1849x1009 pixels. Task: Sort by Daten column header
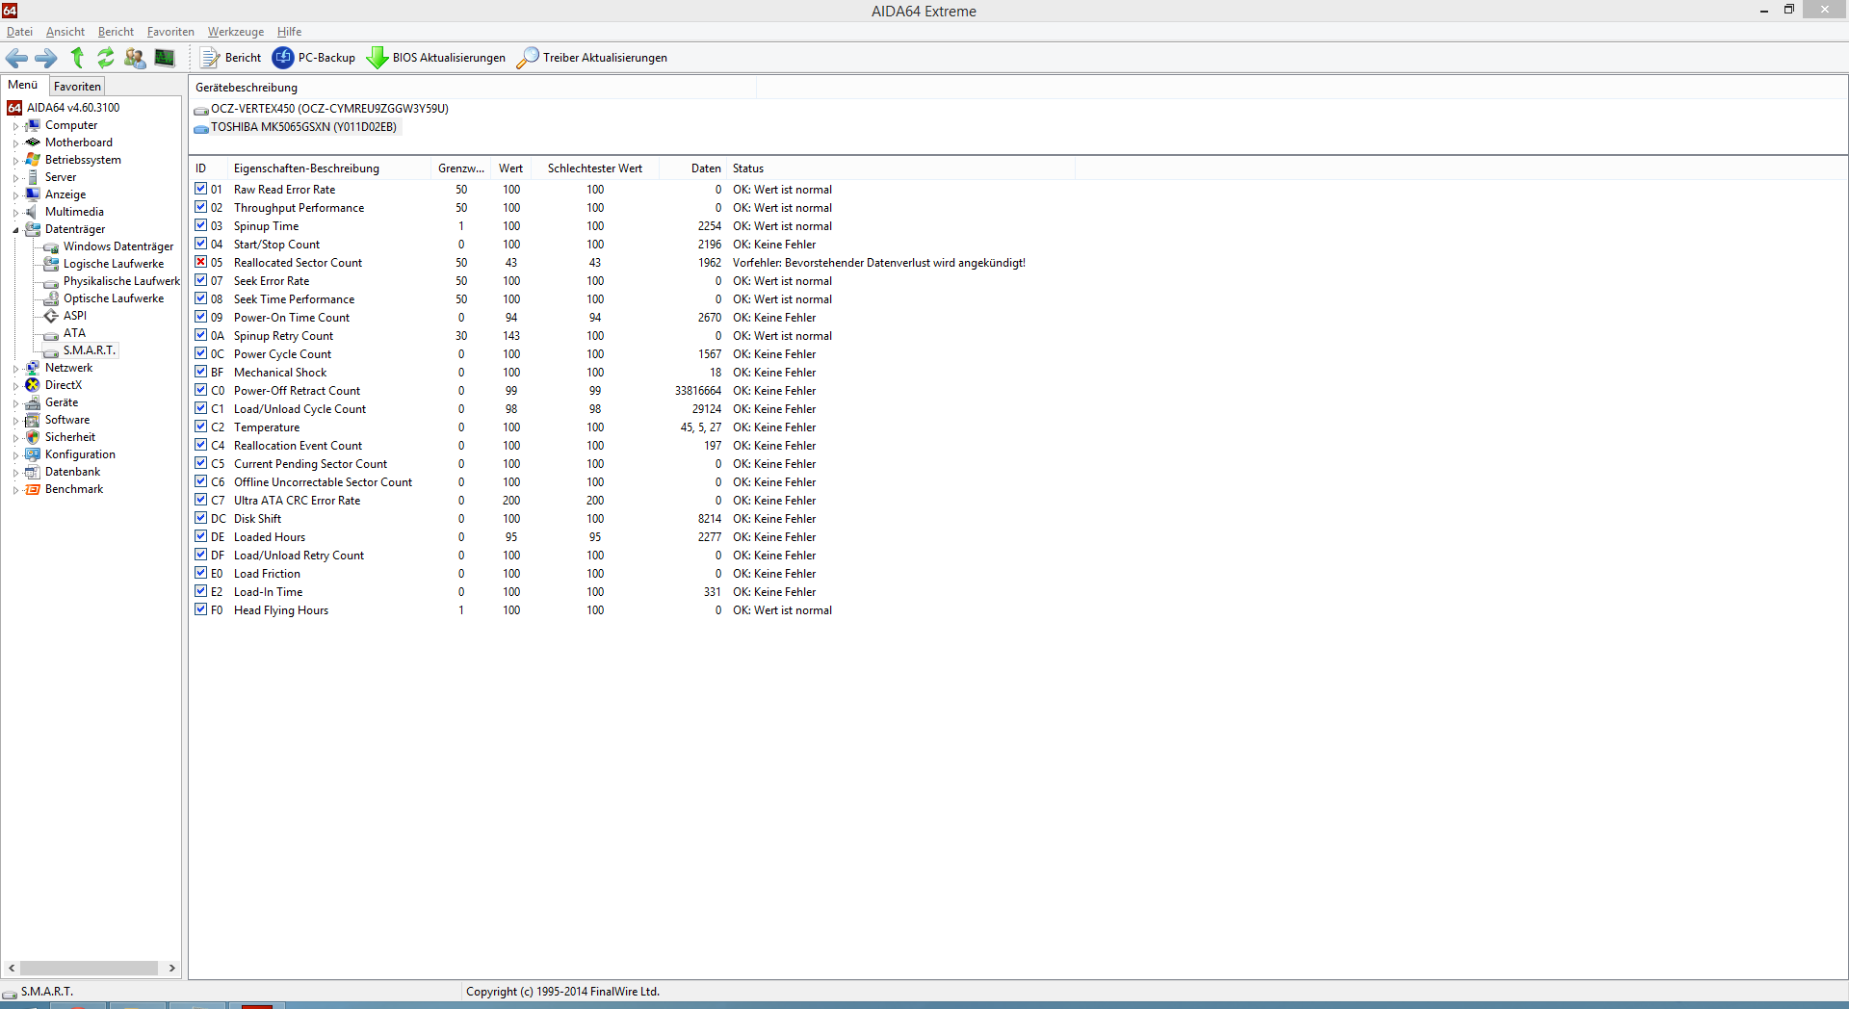click(693, 168)
